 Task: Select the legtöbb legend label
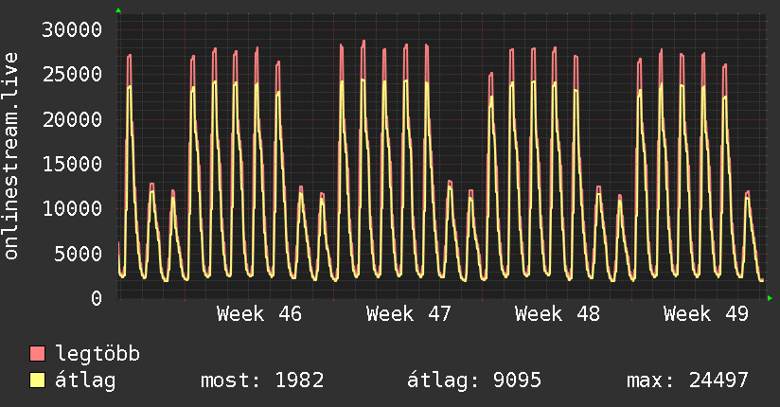pos(97,354)
